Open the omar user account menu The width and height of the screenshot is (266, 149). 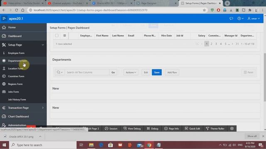pos(254,18)
